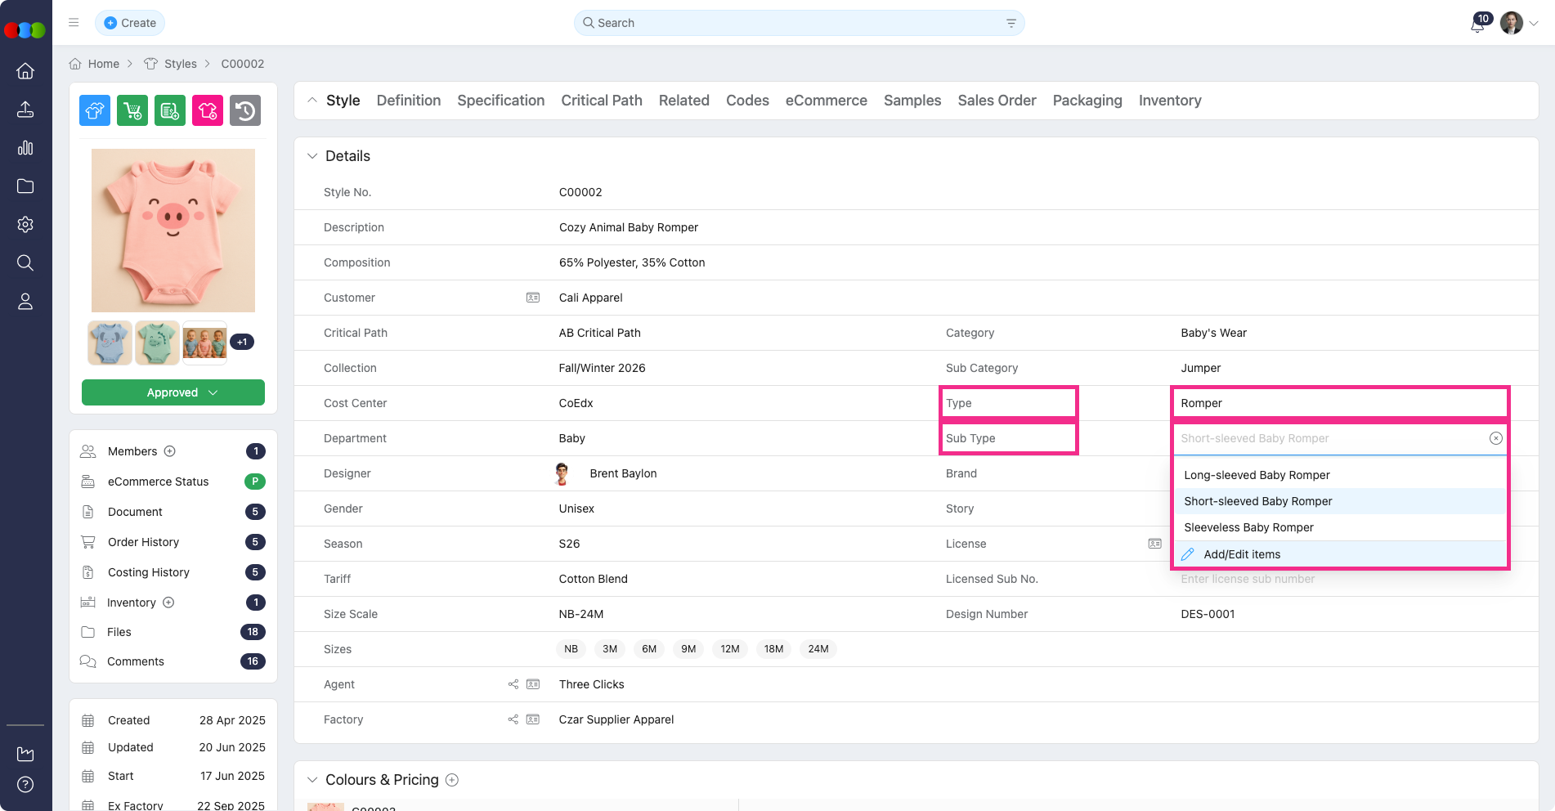Open the upload tray sidebar icon

coord(25,110)
